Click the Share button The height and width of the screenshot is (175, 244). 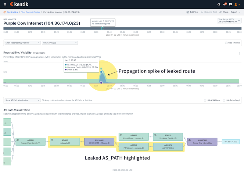pyautogui.click(x=224, y=12)
